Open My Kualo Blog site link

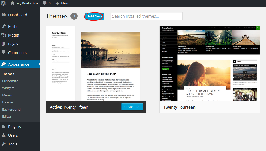click(27, 3)
